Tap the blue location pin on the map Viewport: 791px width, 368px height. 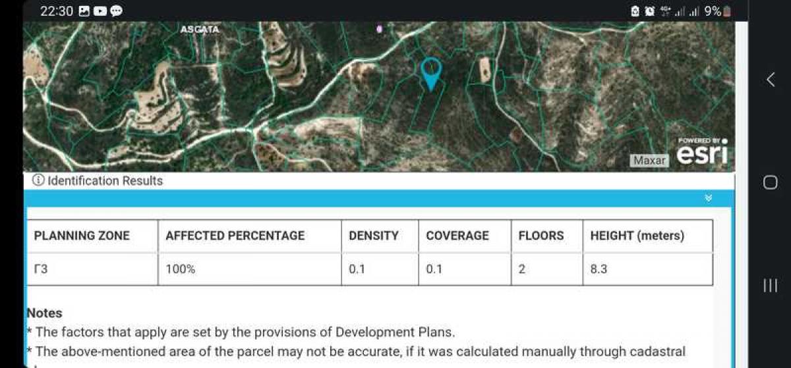click(x=430, y=72)
